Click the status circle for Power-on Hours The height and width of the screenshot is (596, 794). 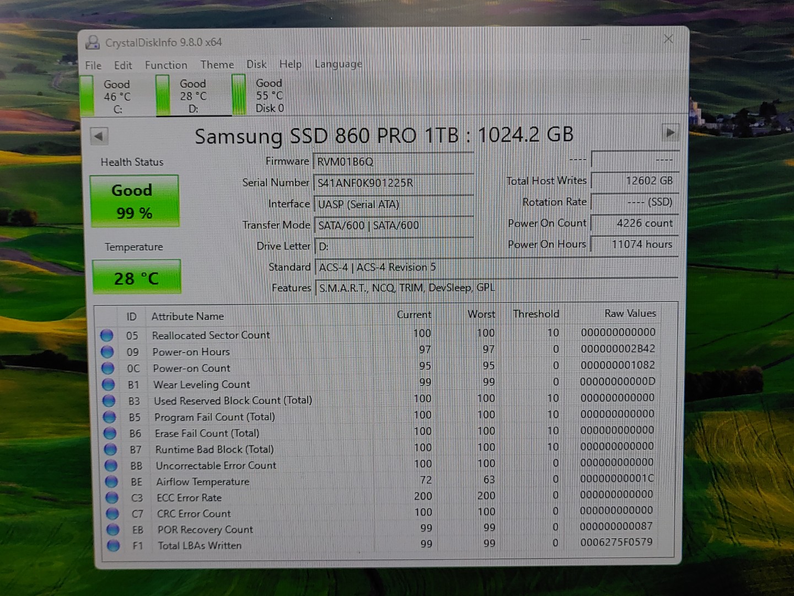point(108,352)
